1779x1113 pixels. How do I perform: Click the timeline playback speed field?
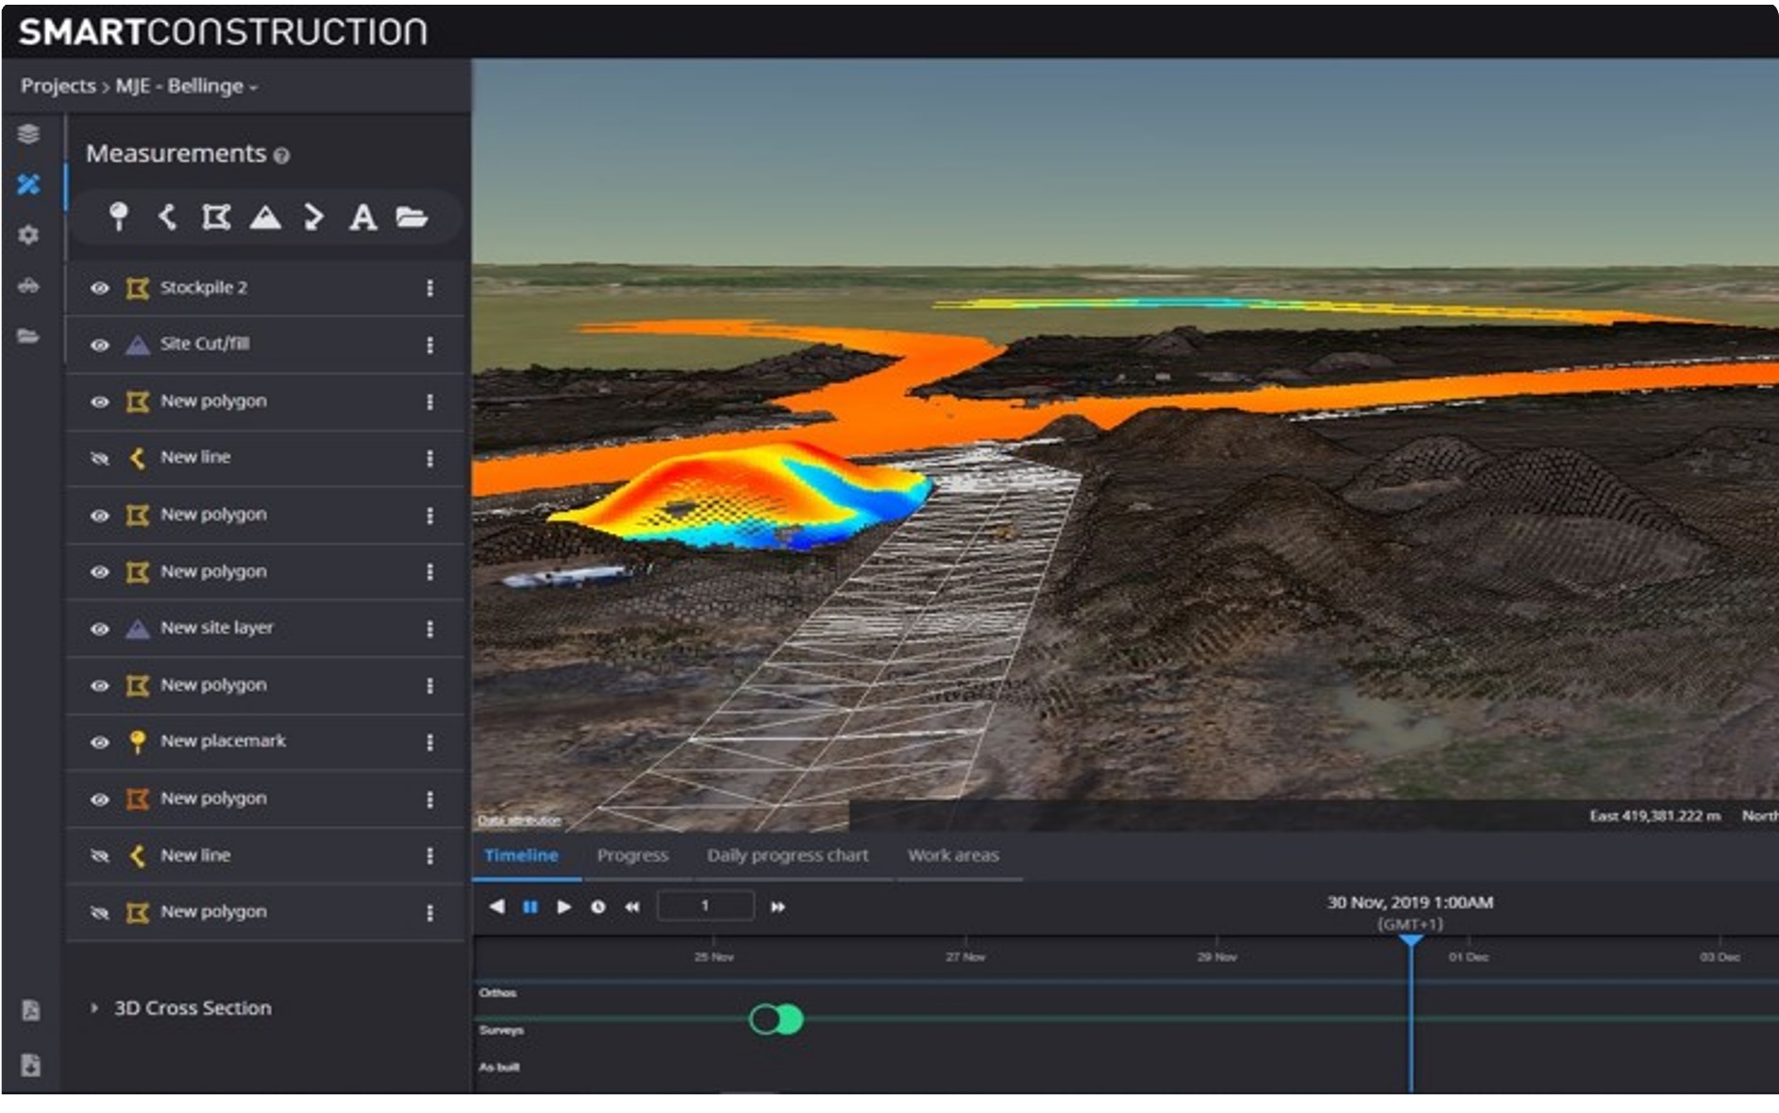pyautogui.click(x=705, y=906)
